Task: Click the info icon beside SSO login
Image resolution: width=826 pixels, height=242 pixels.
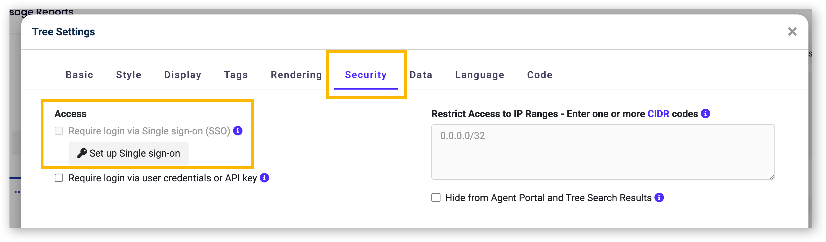Action: coord(238,131)
